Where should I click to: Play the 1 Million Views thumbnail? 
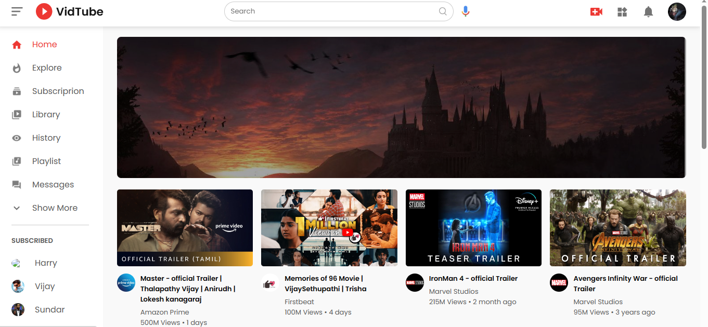tap(329, 228)
